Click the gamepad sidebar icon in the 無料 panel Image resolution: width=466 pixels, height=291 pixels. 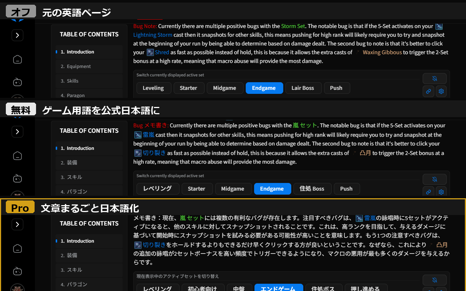[x=17, y=179]
